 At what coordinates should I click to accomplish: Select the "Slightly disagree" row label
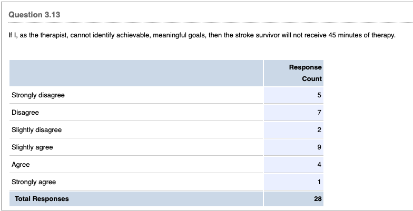coord(36,130)
